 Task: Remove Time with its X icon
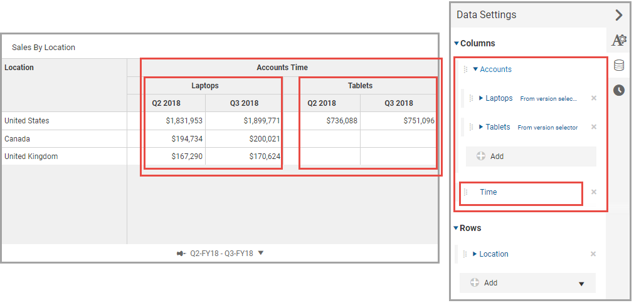click(594, 192)
